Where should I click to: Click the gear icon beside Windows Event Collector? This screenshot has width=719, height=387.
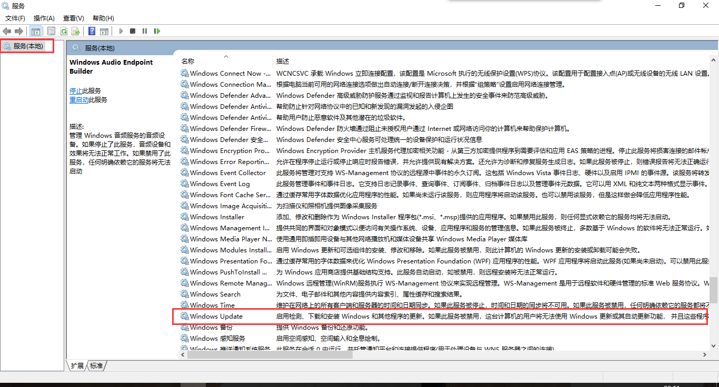pyautogui.click(x=184, y=172)
